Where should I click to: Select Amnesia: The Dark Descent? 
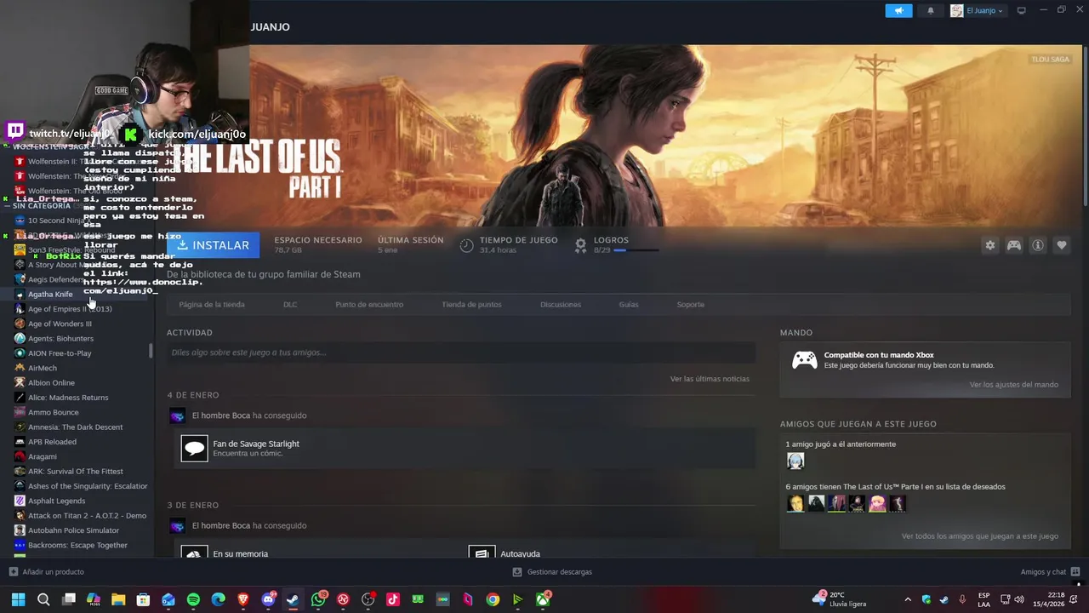75,427
